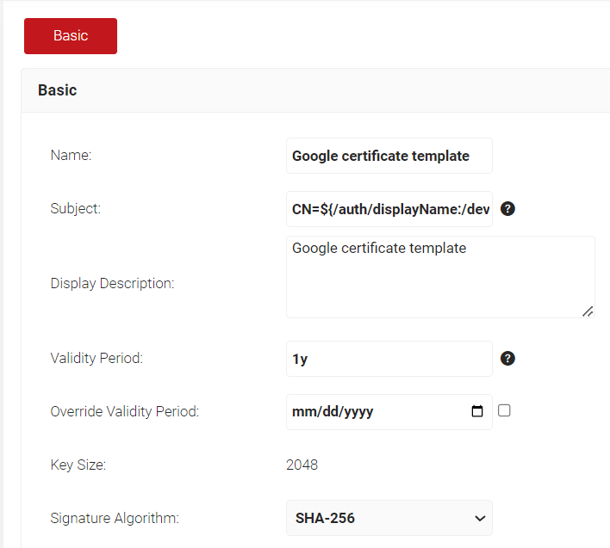610x548 pixels.
Task: Click the Display Description label
Action: 112,283
